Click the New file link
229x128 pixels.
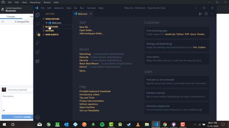point(83,27)
